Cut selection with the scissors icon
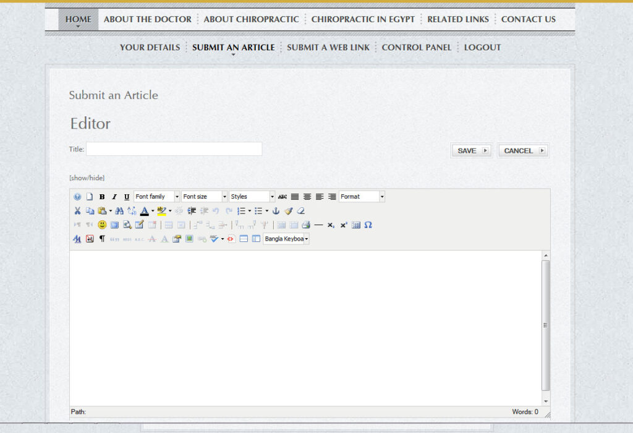633x433 pixels. point(77,211)
